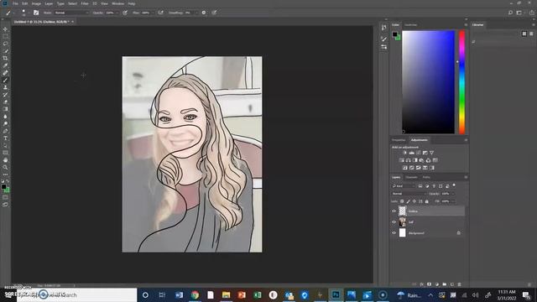Add a Color Balance adjustment

pos(409,160)
